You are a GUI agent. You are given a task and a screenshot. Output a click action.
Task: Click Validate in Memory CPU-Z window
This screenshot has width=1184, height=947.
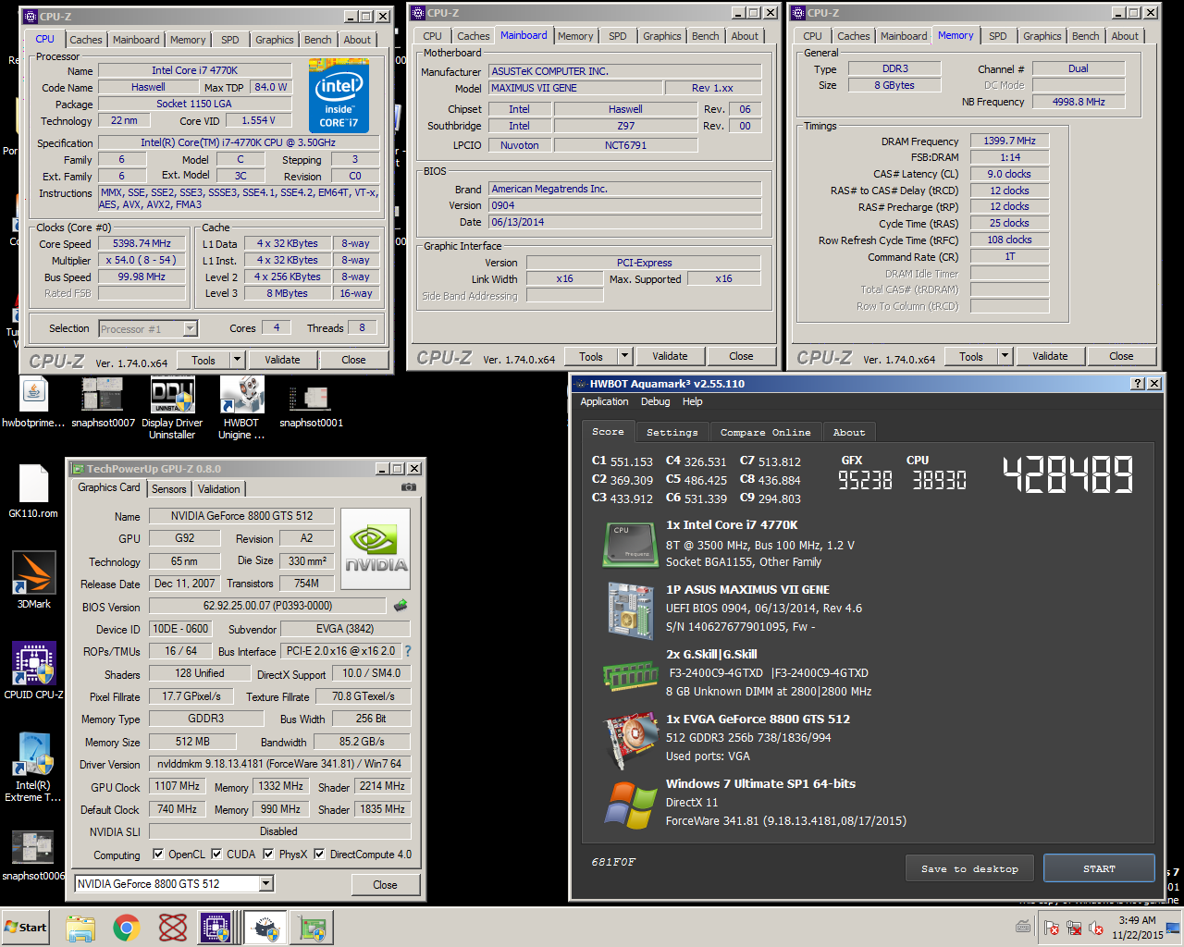1050,356
